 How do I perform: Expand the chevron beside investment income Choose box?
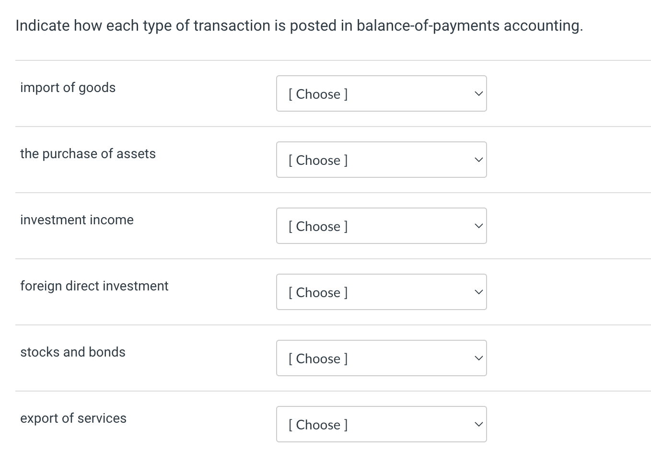478,226
